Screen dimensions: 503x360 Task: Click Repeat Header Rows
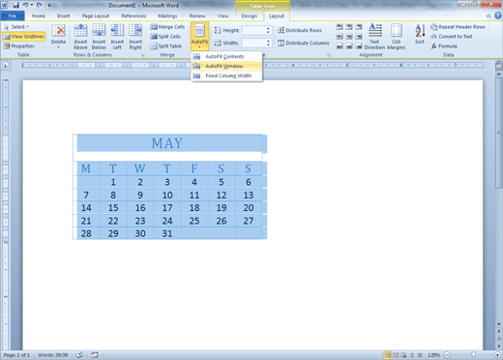[459, 27]
